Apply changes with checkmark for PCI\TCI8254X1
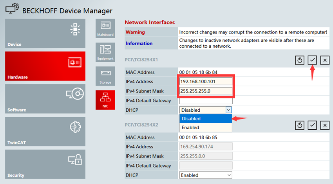Image resolution: width=333 pixels, height=184 pixels. click(x=312, y=60)
